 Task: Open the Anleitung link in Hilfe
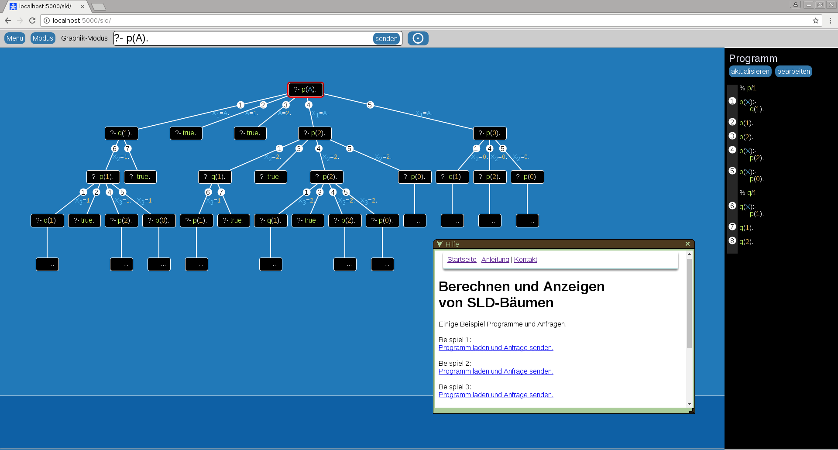tap(495, 260)
